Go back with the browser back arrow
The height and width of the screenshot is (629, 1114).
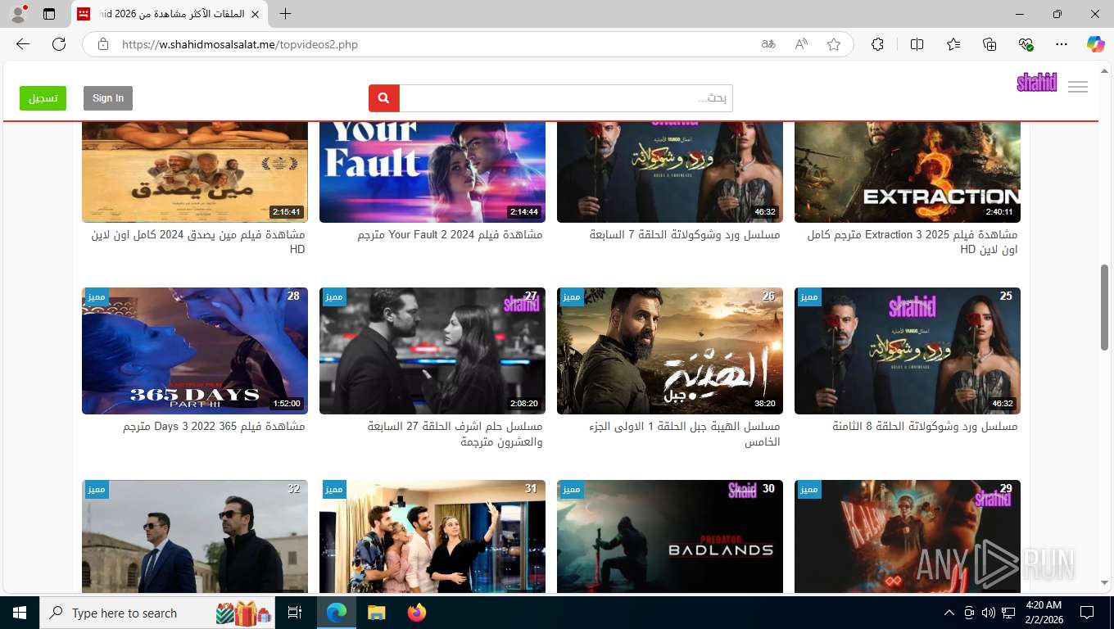point(23,44)
